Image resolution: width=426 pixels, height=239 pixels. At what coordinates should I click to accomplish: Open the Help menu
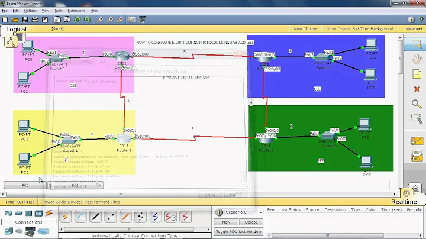click(93, 11)
